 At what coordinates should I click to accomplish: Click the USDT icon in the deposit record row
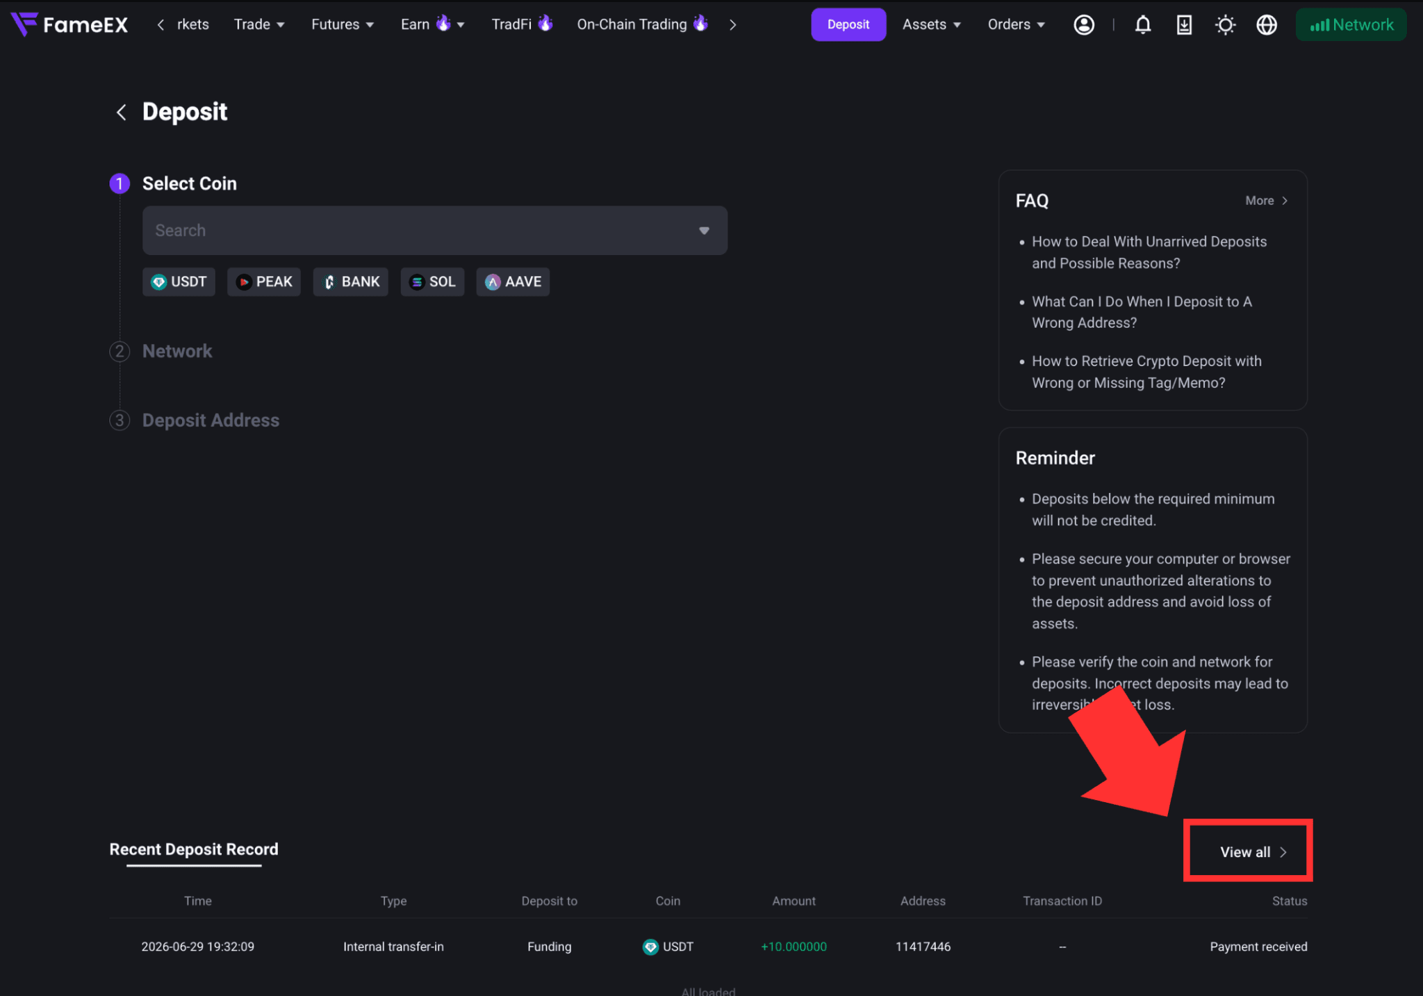point(650,947)
